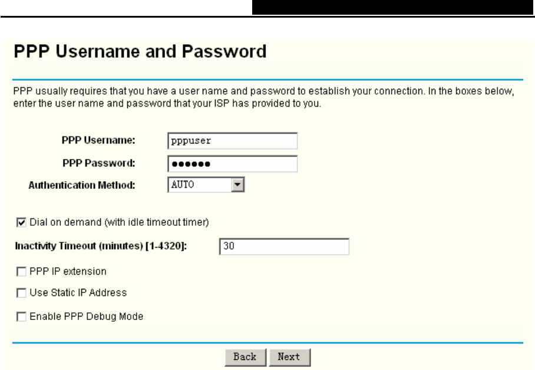Screen dimensions: 535x370
Task: Click the Inactivity Timeout (minutes) label
Action: click(x=101, y=246)
